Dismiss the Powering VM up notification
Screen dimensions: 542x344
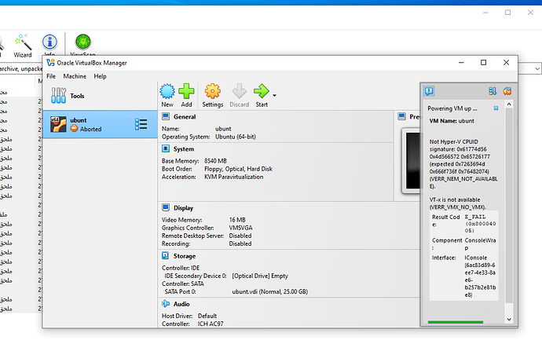pyautogui.click(x=496, y=108)
